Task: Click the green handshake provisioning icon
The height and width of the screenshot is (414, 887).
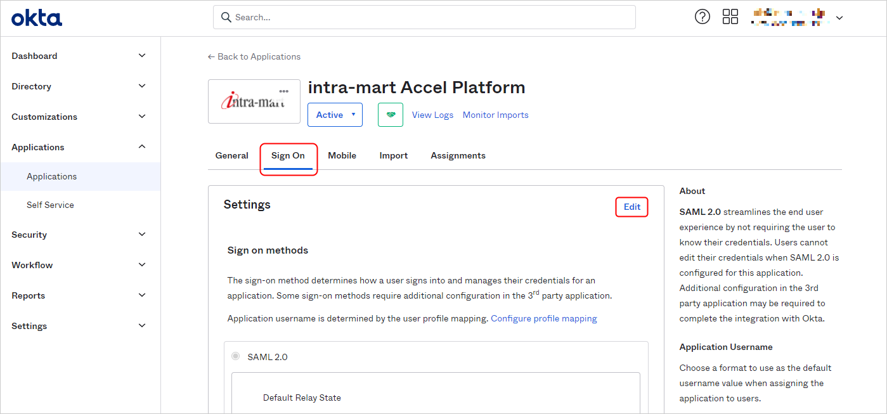Action: click(x=391, y=115)
